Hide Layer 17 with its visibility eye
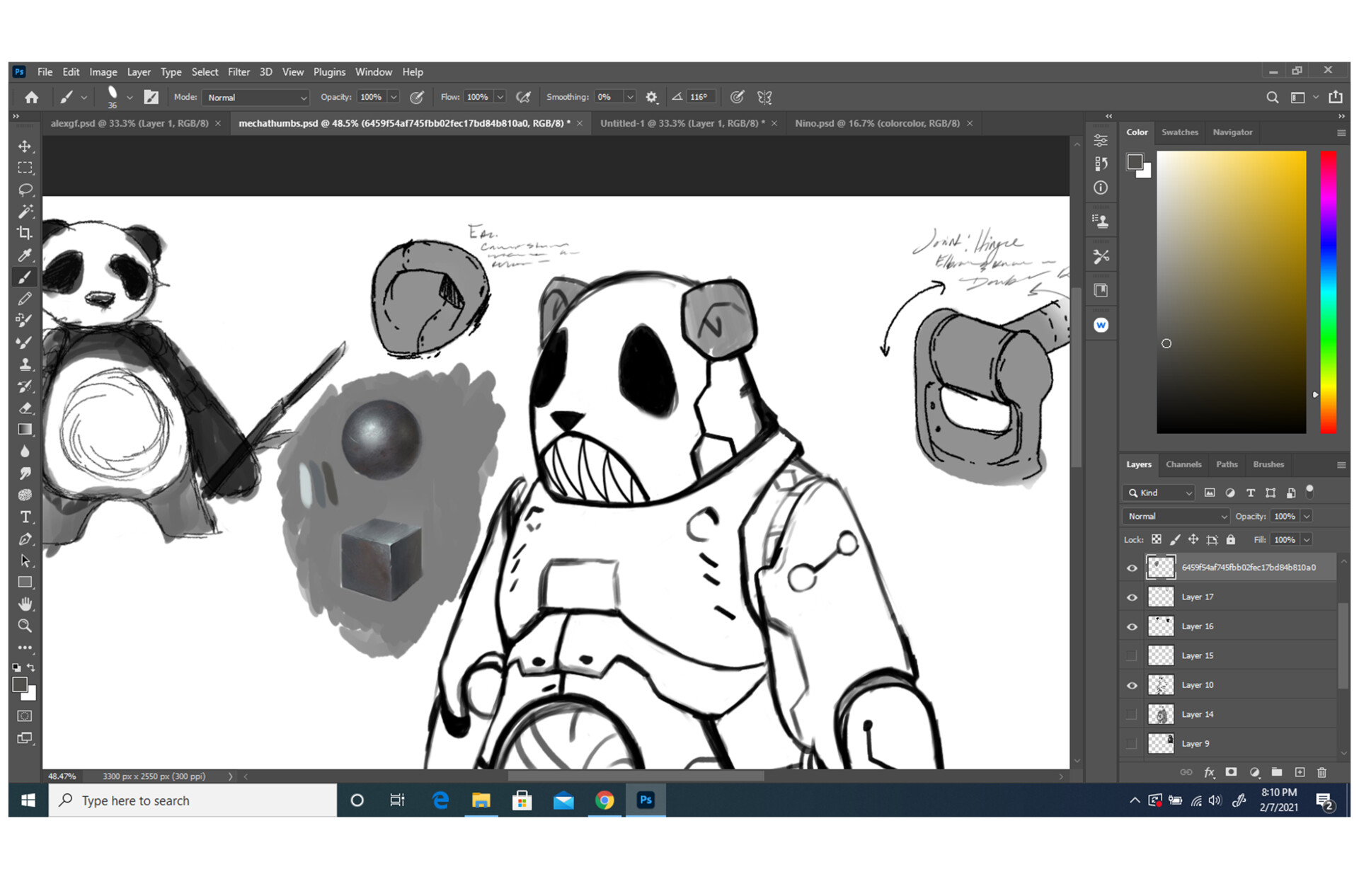The image size is (1359, 879). 1132,597
